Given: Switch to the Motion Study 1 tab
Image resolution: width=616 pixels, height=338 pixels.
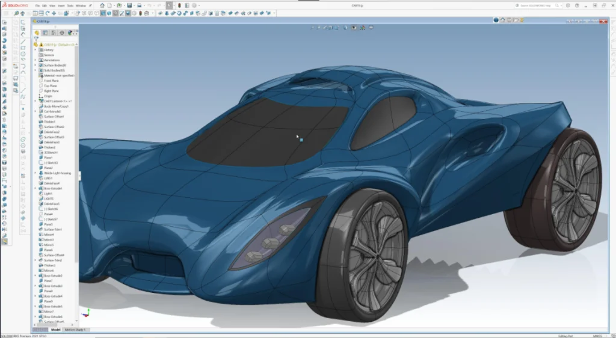Looking at the screenshot, I should click(76, 330).
